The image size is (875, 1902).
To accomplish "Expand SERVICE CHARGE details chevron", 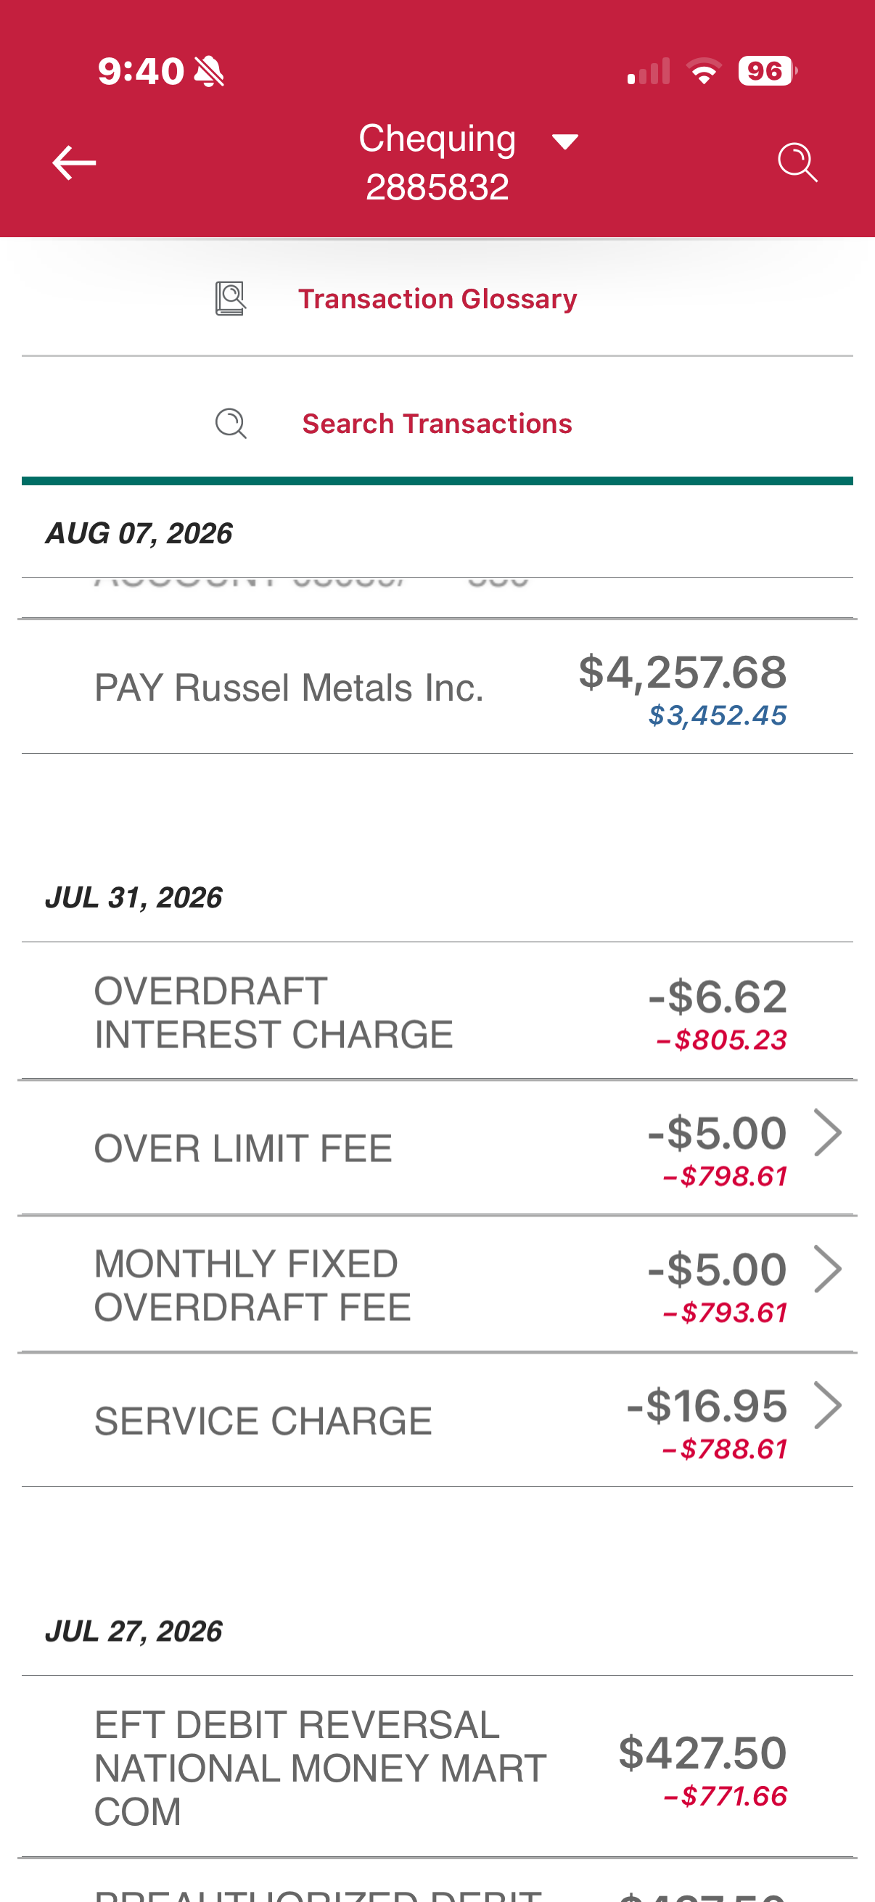I will pos(827,1406).
